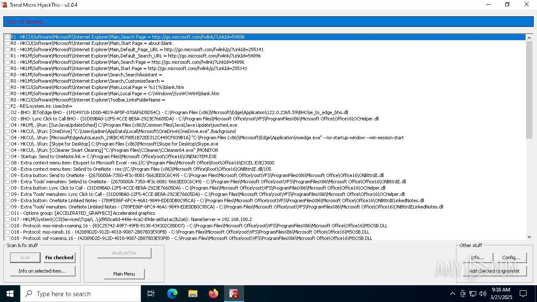The height and width of the screenshot is (302, 537).
Task: Open the Main Menu
Action: click(124, 274)
